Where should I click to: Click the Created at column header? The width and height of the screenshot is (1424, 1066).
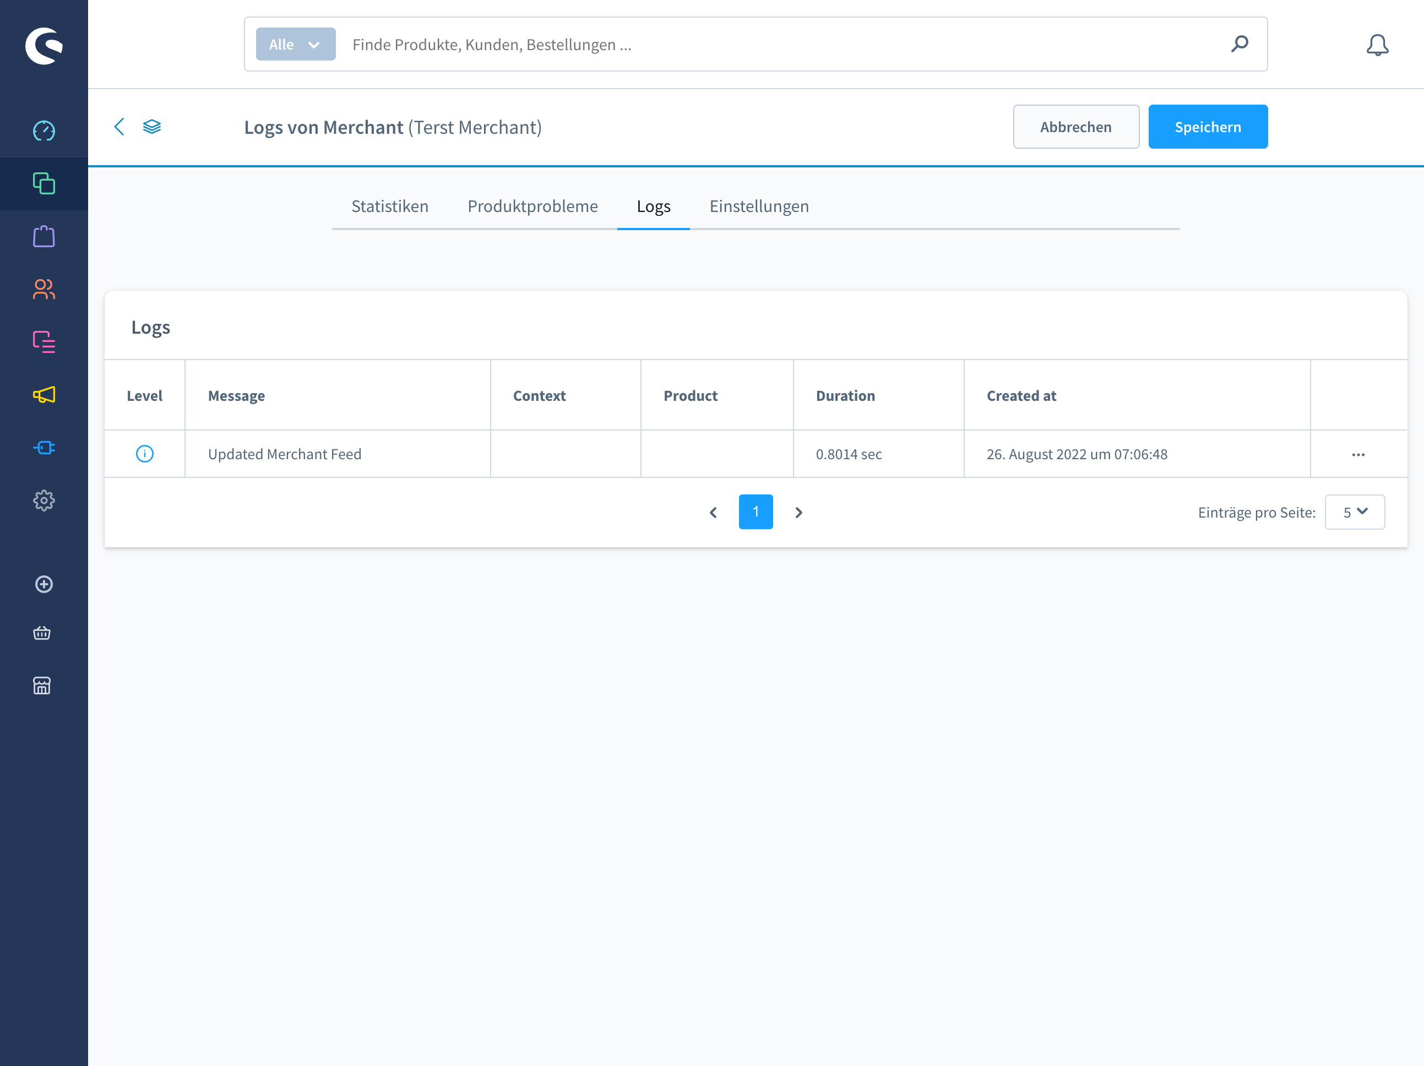tap(1137, 395)
